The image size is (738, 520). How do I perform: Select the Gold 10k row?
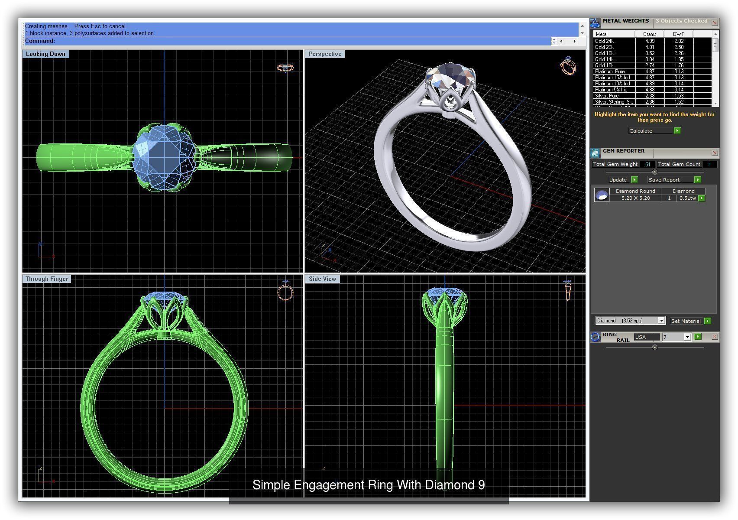652,65
